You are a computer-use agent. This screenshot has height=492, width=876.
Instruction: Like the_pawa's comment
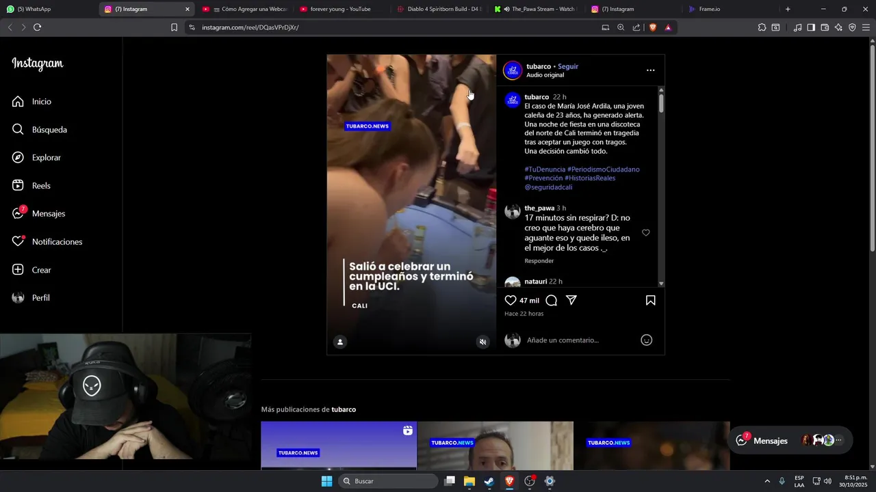(645, 233)
